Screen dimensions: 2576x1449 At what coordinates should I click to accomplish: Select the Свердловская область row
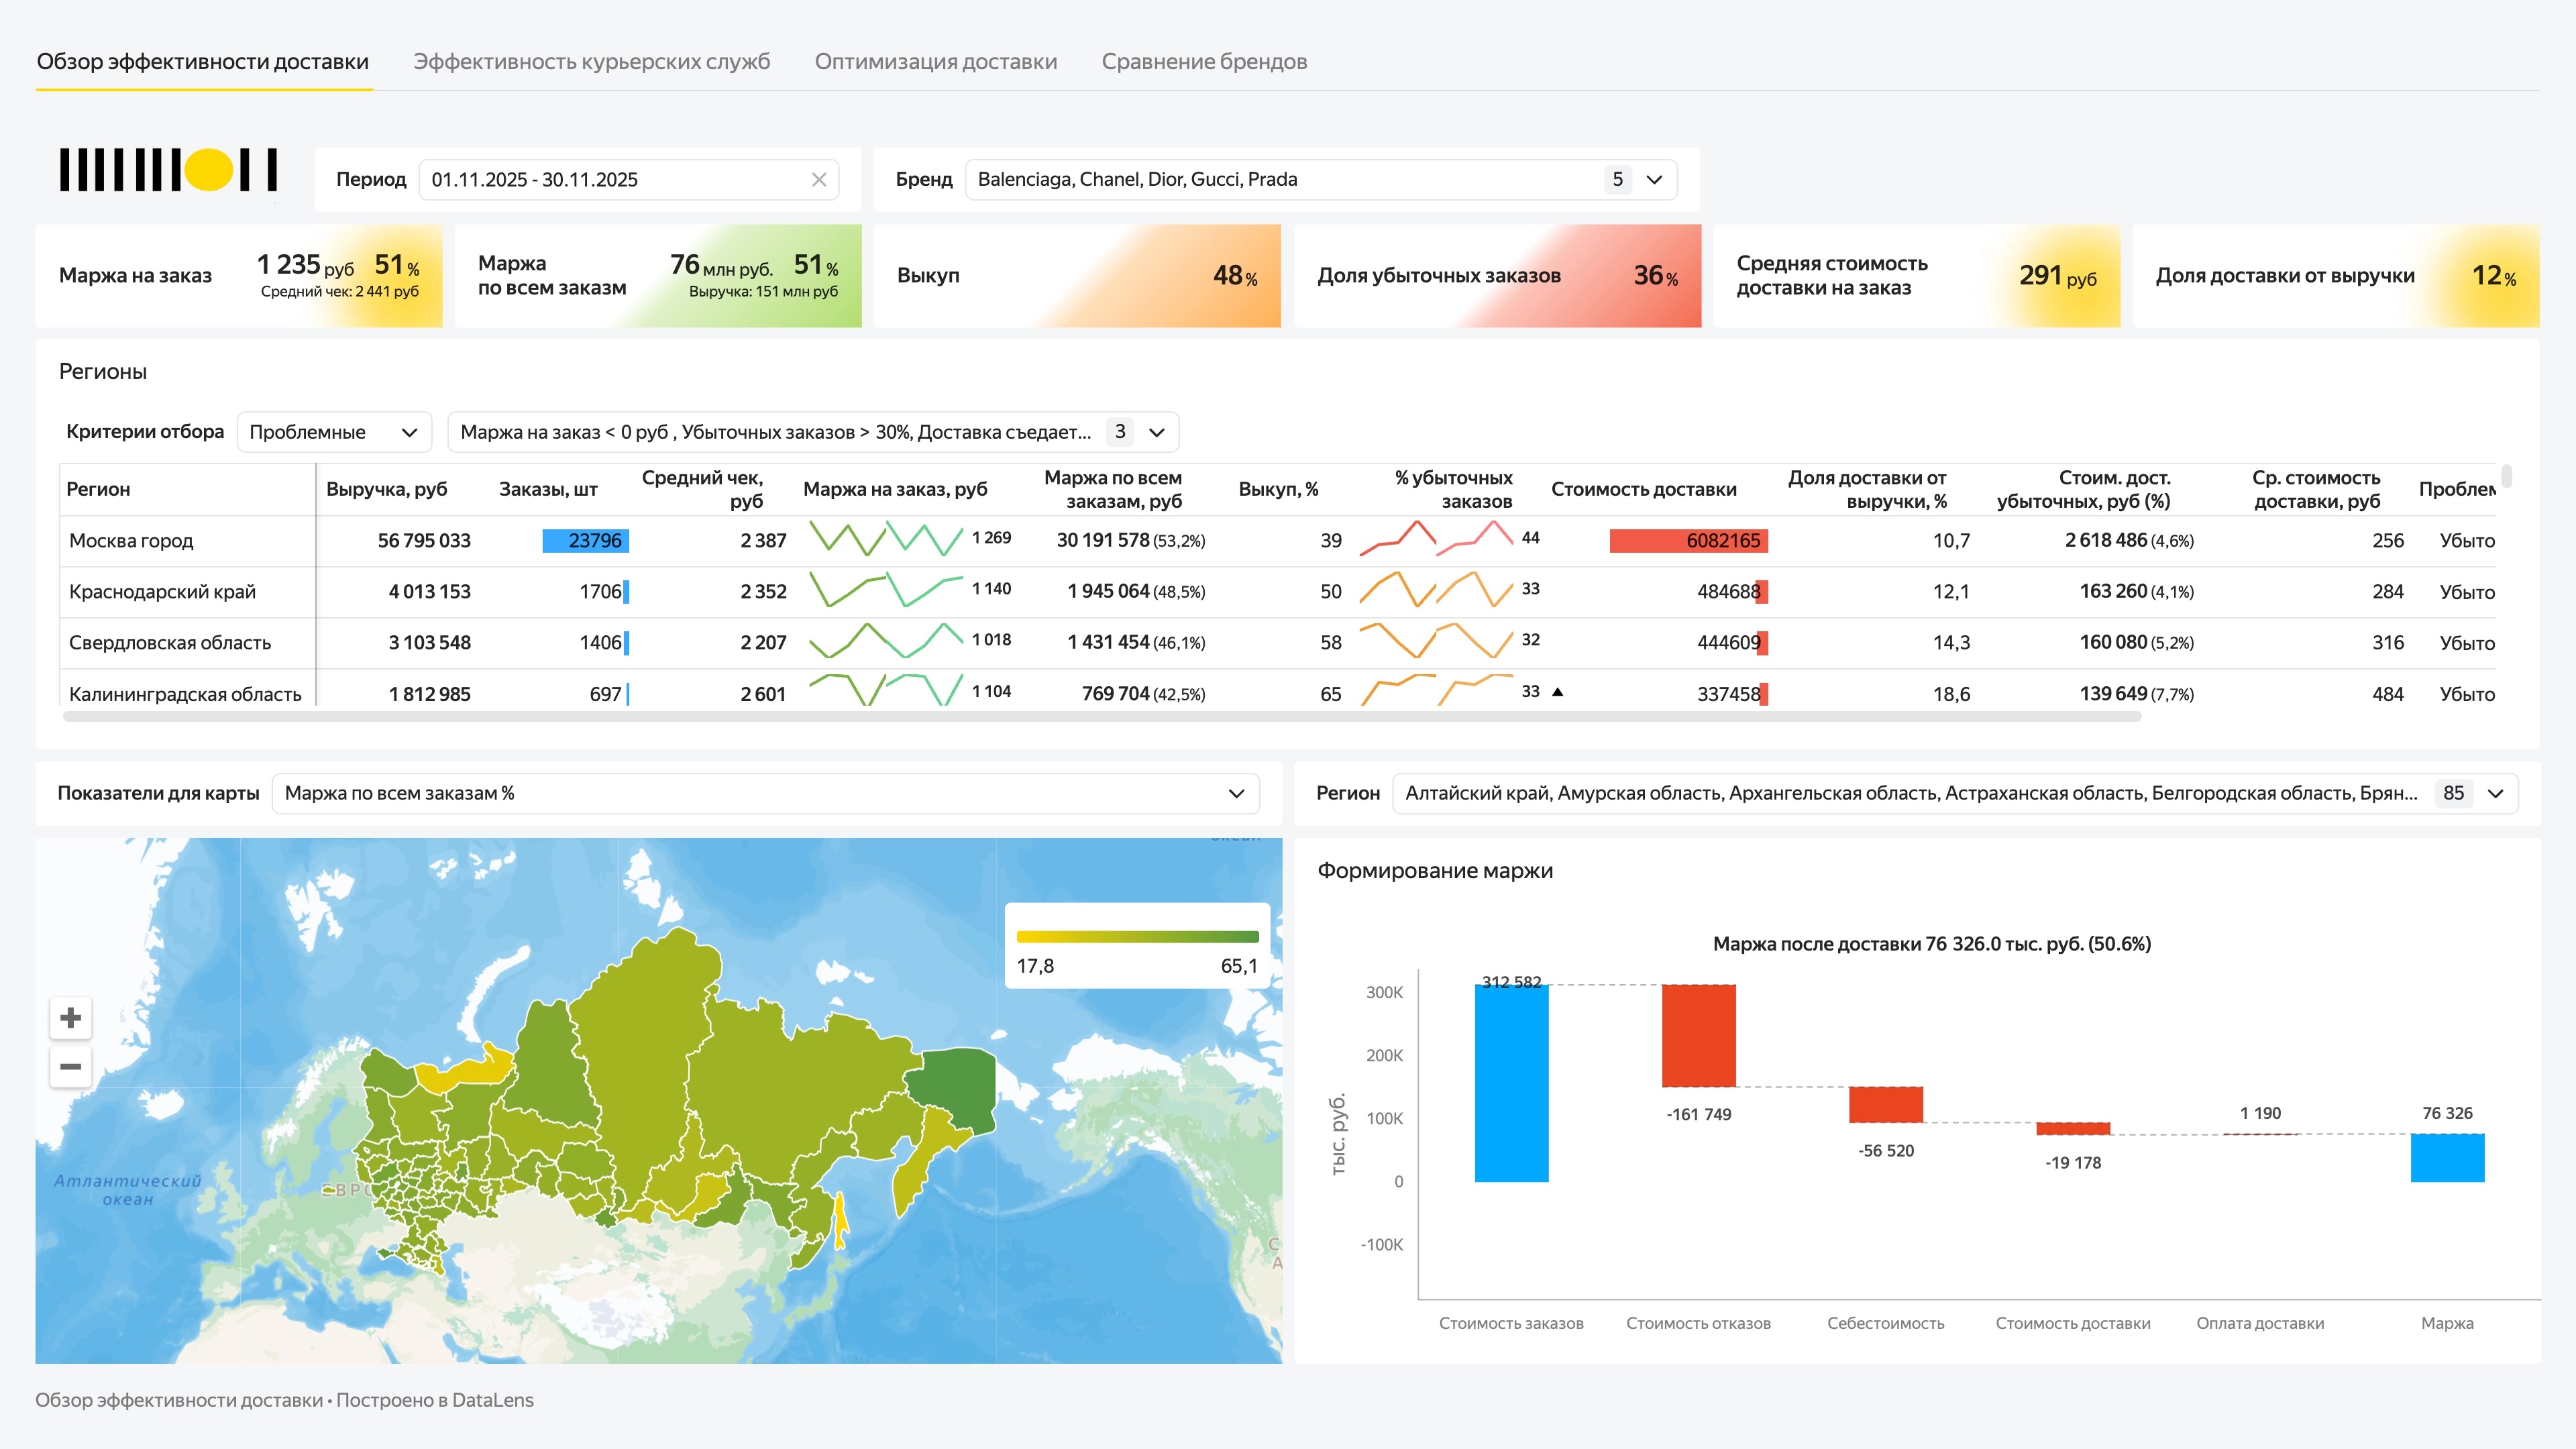(1277, 643)
